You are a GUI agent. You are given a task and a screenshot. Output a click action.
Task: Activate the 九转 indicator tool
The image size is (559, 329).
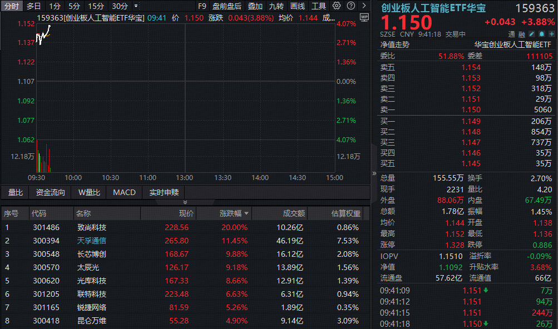[x=276, y=6]
